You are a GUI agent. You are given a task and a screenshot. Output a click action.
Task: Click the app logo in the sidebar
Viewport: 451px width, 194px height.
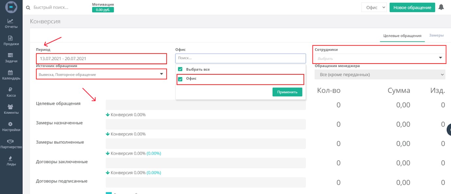point(11,7)
